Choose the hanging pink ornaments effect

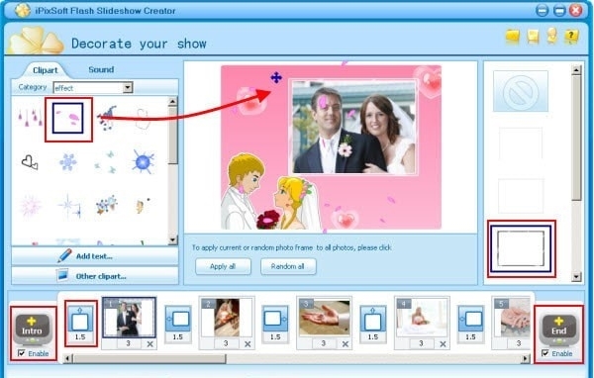[31, 118]
